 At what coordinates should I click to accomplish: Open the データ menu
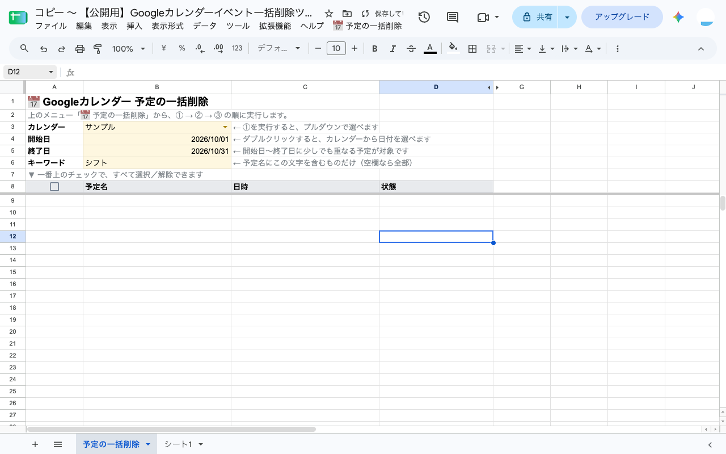(x=205, y=26)
